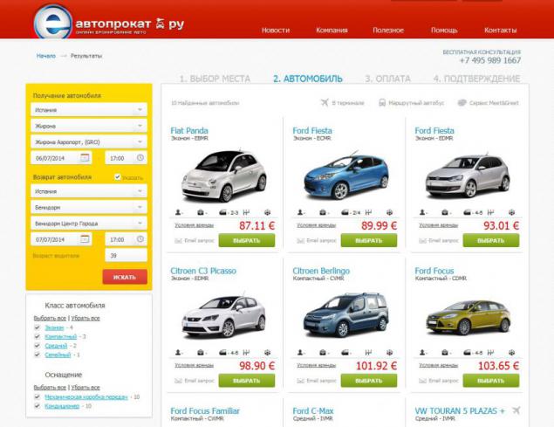Expand return country dropdown Испания
554x427 pixels.
click(89, 191)
